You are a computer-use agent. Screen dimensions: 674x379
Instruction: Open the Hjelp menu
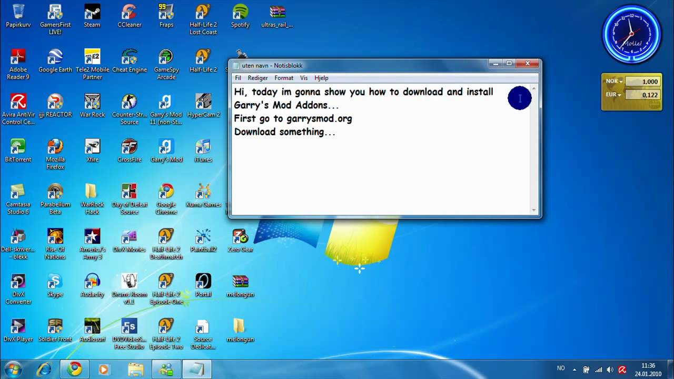coord(321,78)
